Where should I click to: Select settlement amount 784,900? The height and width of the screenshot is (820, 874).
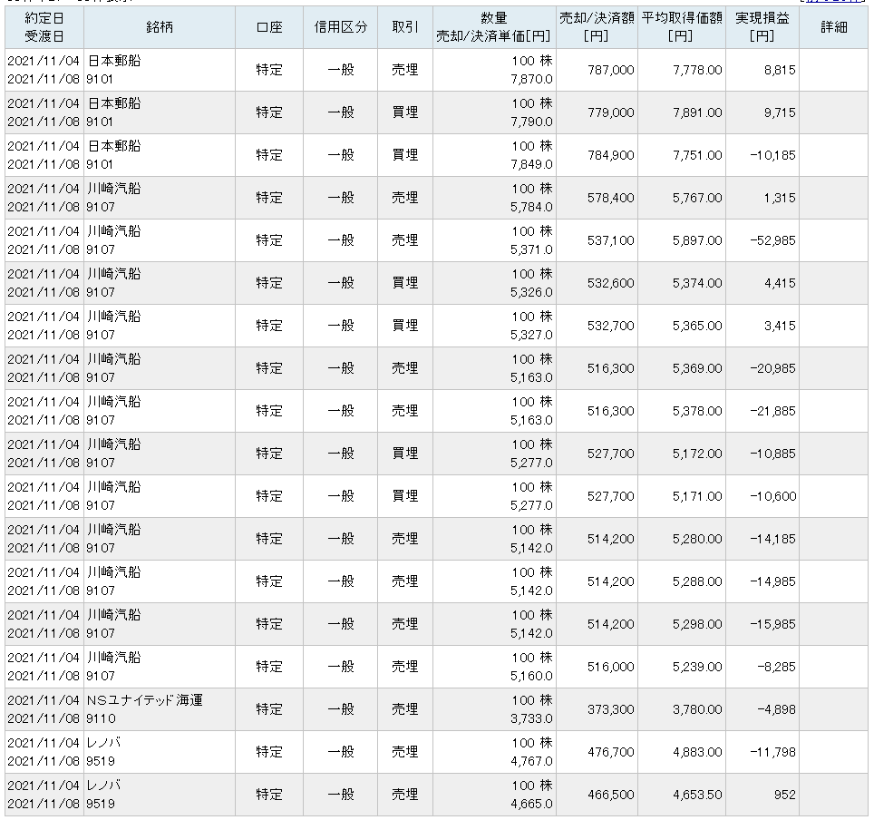pos(611,155)
